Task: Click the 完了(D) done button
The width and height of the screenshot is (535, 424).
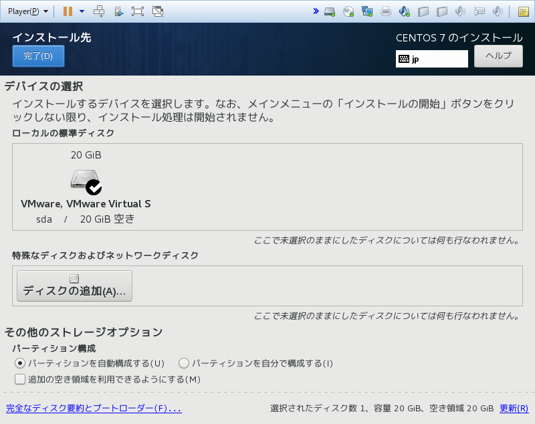Action: (x=38, y=56)
